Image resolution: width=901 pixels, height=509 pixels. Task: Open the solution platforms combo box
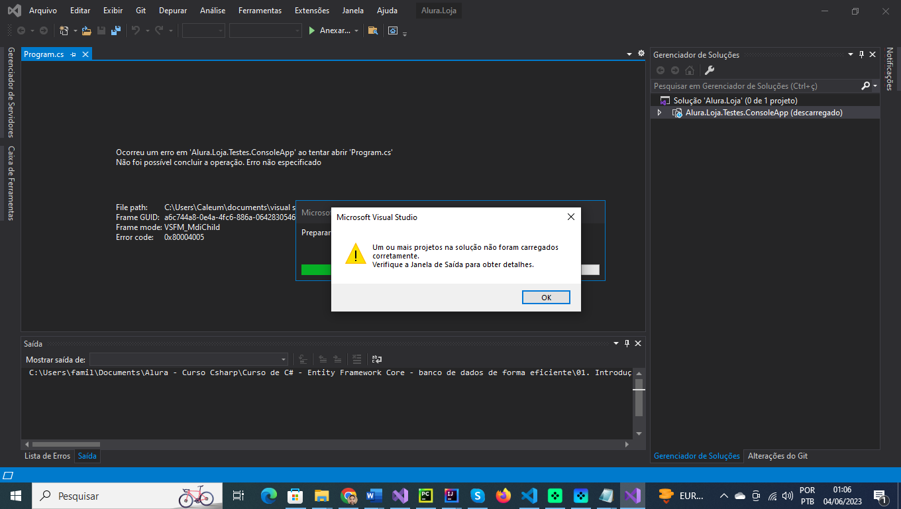point(266,30)
